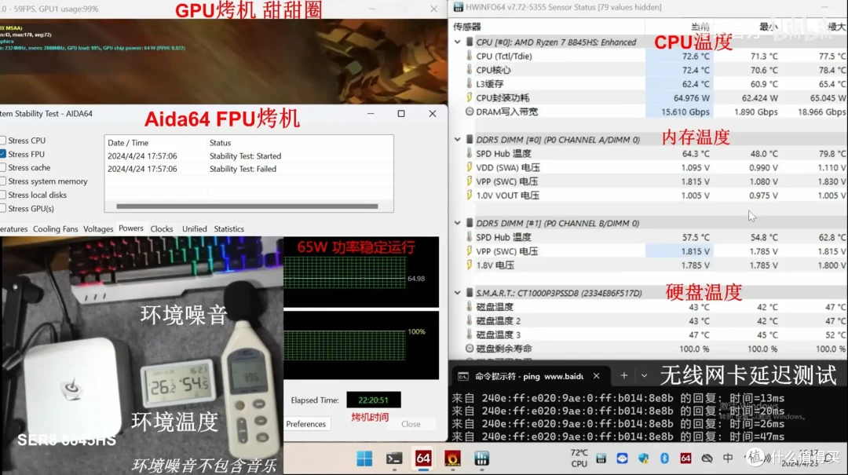Image resolution: width=848 pixels, height=475 pixels.
Task: Open the cloud sync tray icon
Action: pos(707,459)
